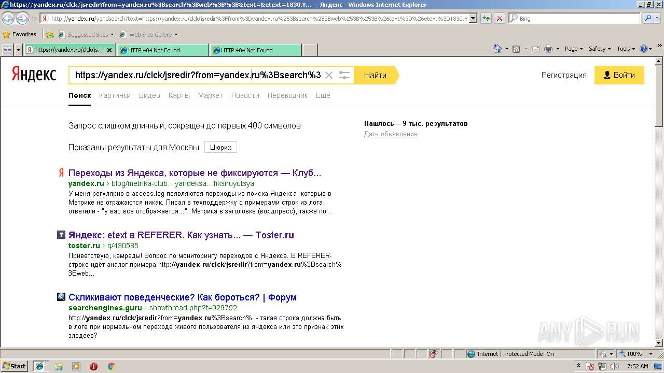
Task: Click the IE Help question mark icon
Action: pos(644,49)
